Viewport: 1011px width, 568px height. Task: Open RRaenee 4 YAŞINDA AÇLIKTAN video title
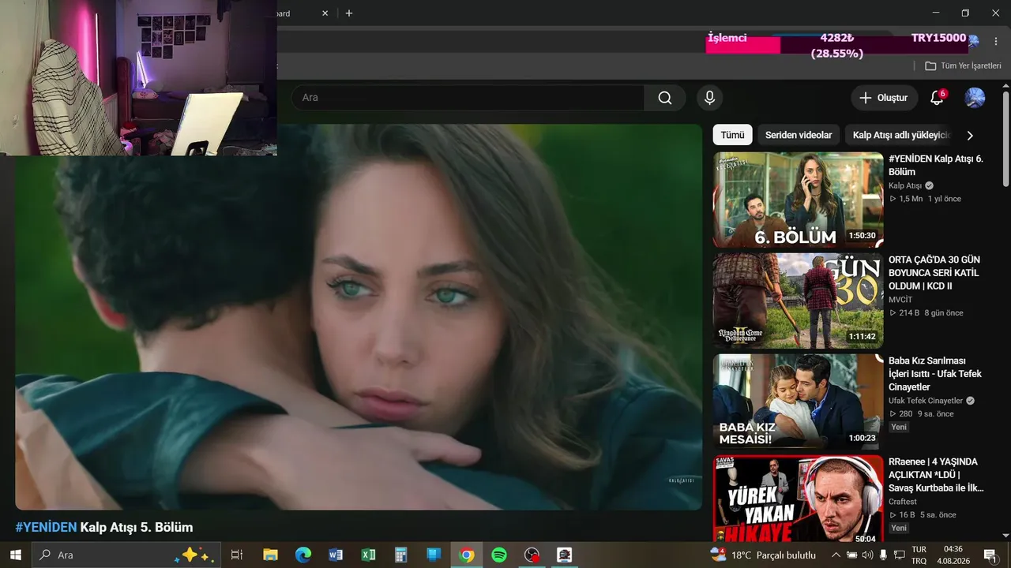(936, 475)
